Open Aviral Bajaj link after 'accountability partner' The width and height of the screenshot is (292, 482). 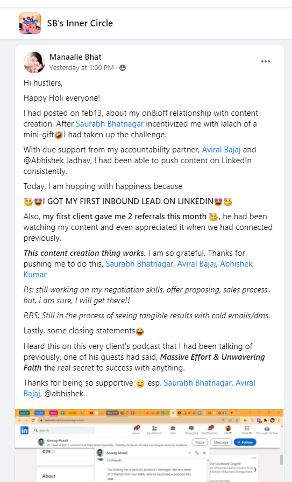(221, 150)
